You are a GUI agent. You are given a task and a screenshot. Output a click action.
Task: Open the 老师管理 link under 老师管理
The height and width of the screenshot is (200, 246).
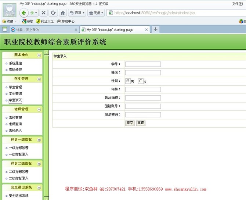click(x=15, y=118)
